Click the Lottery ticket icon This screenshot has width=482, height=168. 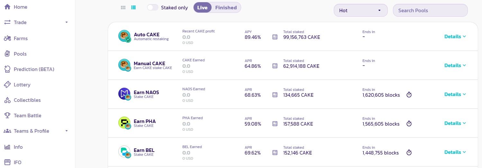7,85
